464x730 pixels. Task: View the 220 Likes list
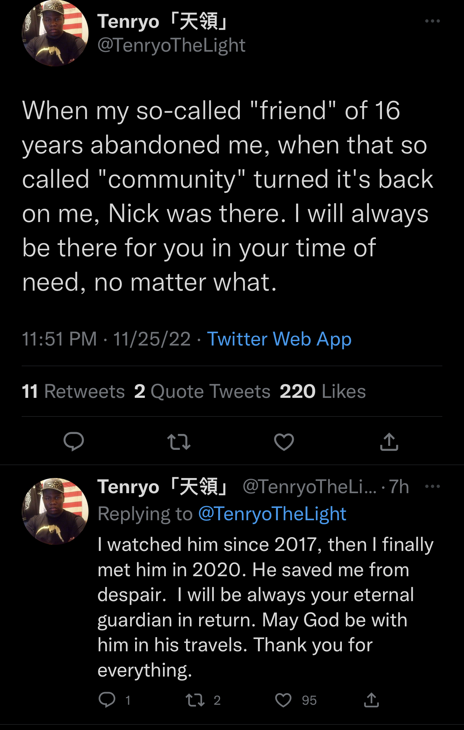tap(323, 391)
